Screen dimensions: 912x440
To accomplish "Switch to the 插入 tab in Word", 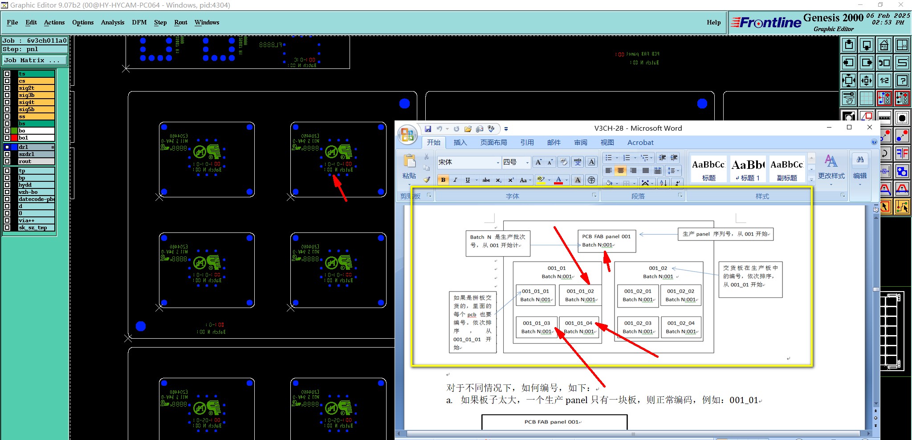I will 460,142.
